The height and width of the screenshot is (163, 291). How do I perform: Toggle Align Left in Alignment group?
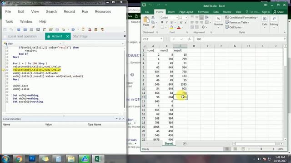192,22
